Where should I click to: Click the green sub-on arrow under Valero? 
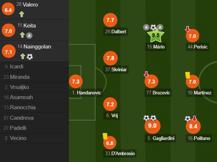22,14
